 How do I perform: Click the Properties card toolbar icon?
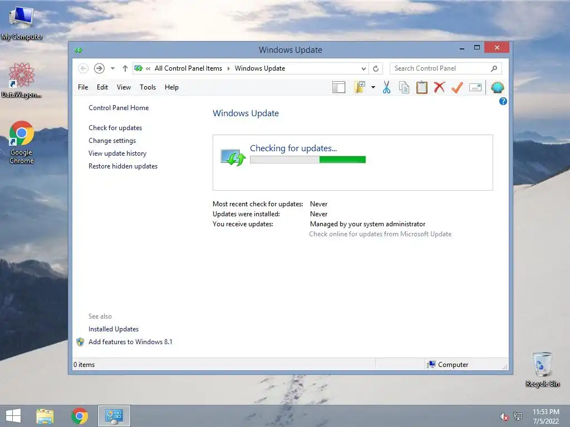475,87
